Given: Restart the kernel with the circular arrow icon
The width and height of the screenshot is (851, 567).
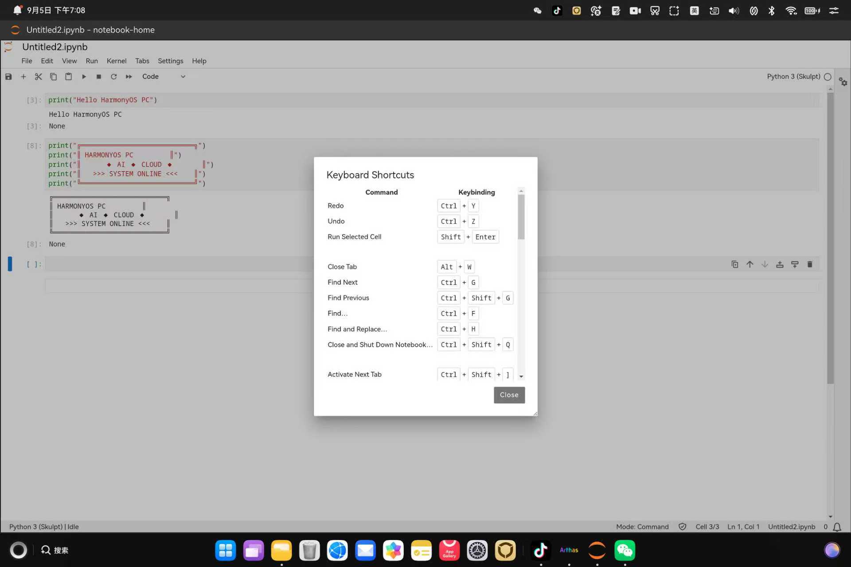Looking at the screenshot, I should pos(114,77).
